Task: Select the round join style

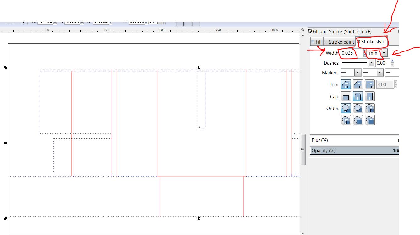Action: [x=346, y=84]
